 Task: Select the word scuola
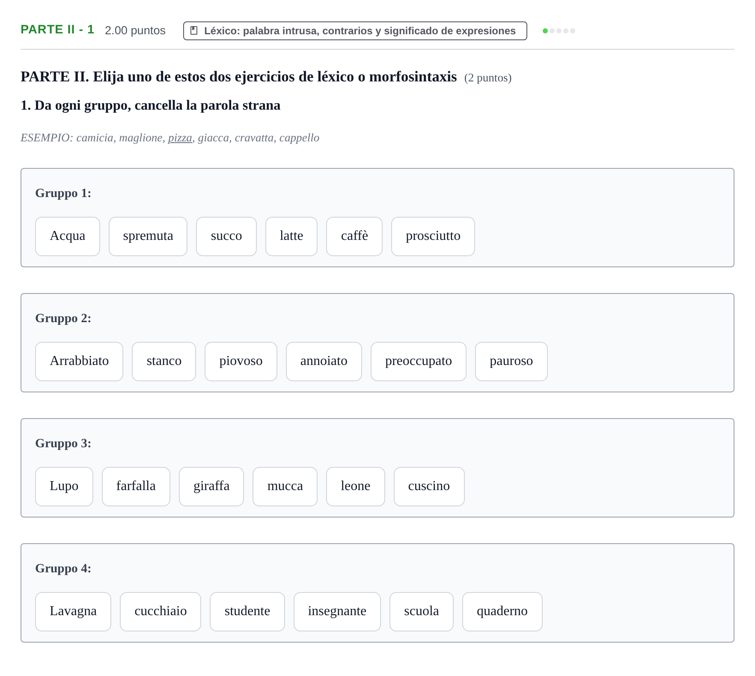[422, 612]
